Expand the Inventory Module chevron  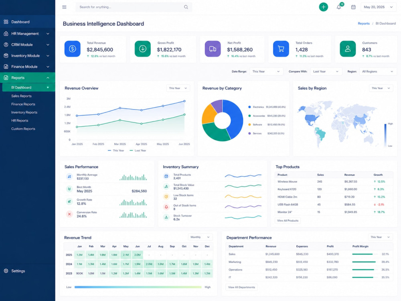(48, 55)
